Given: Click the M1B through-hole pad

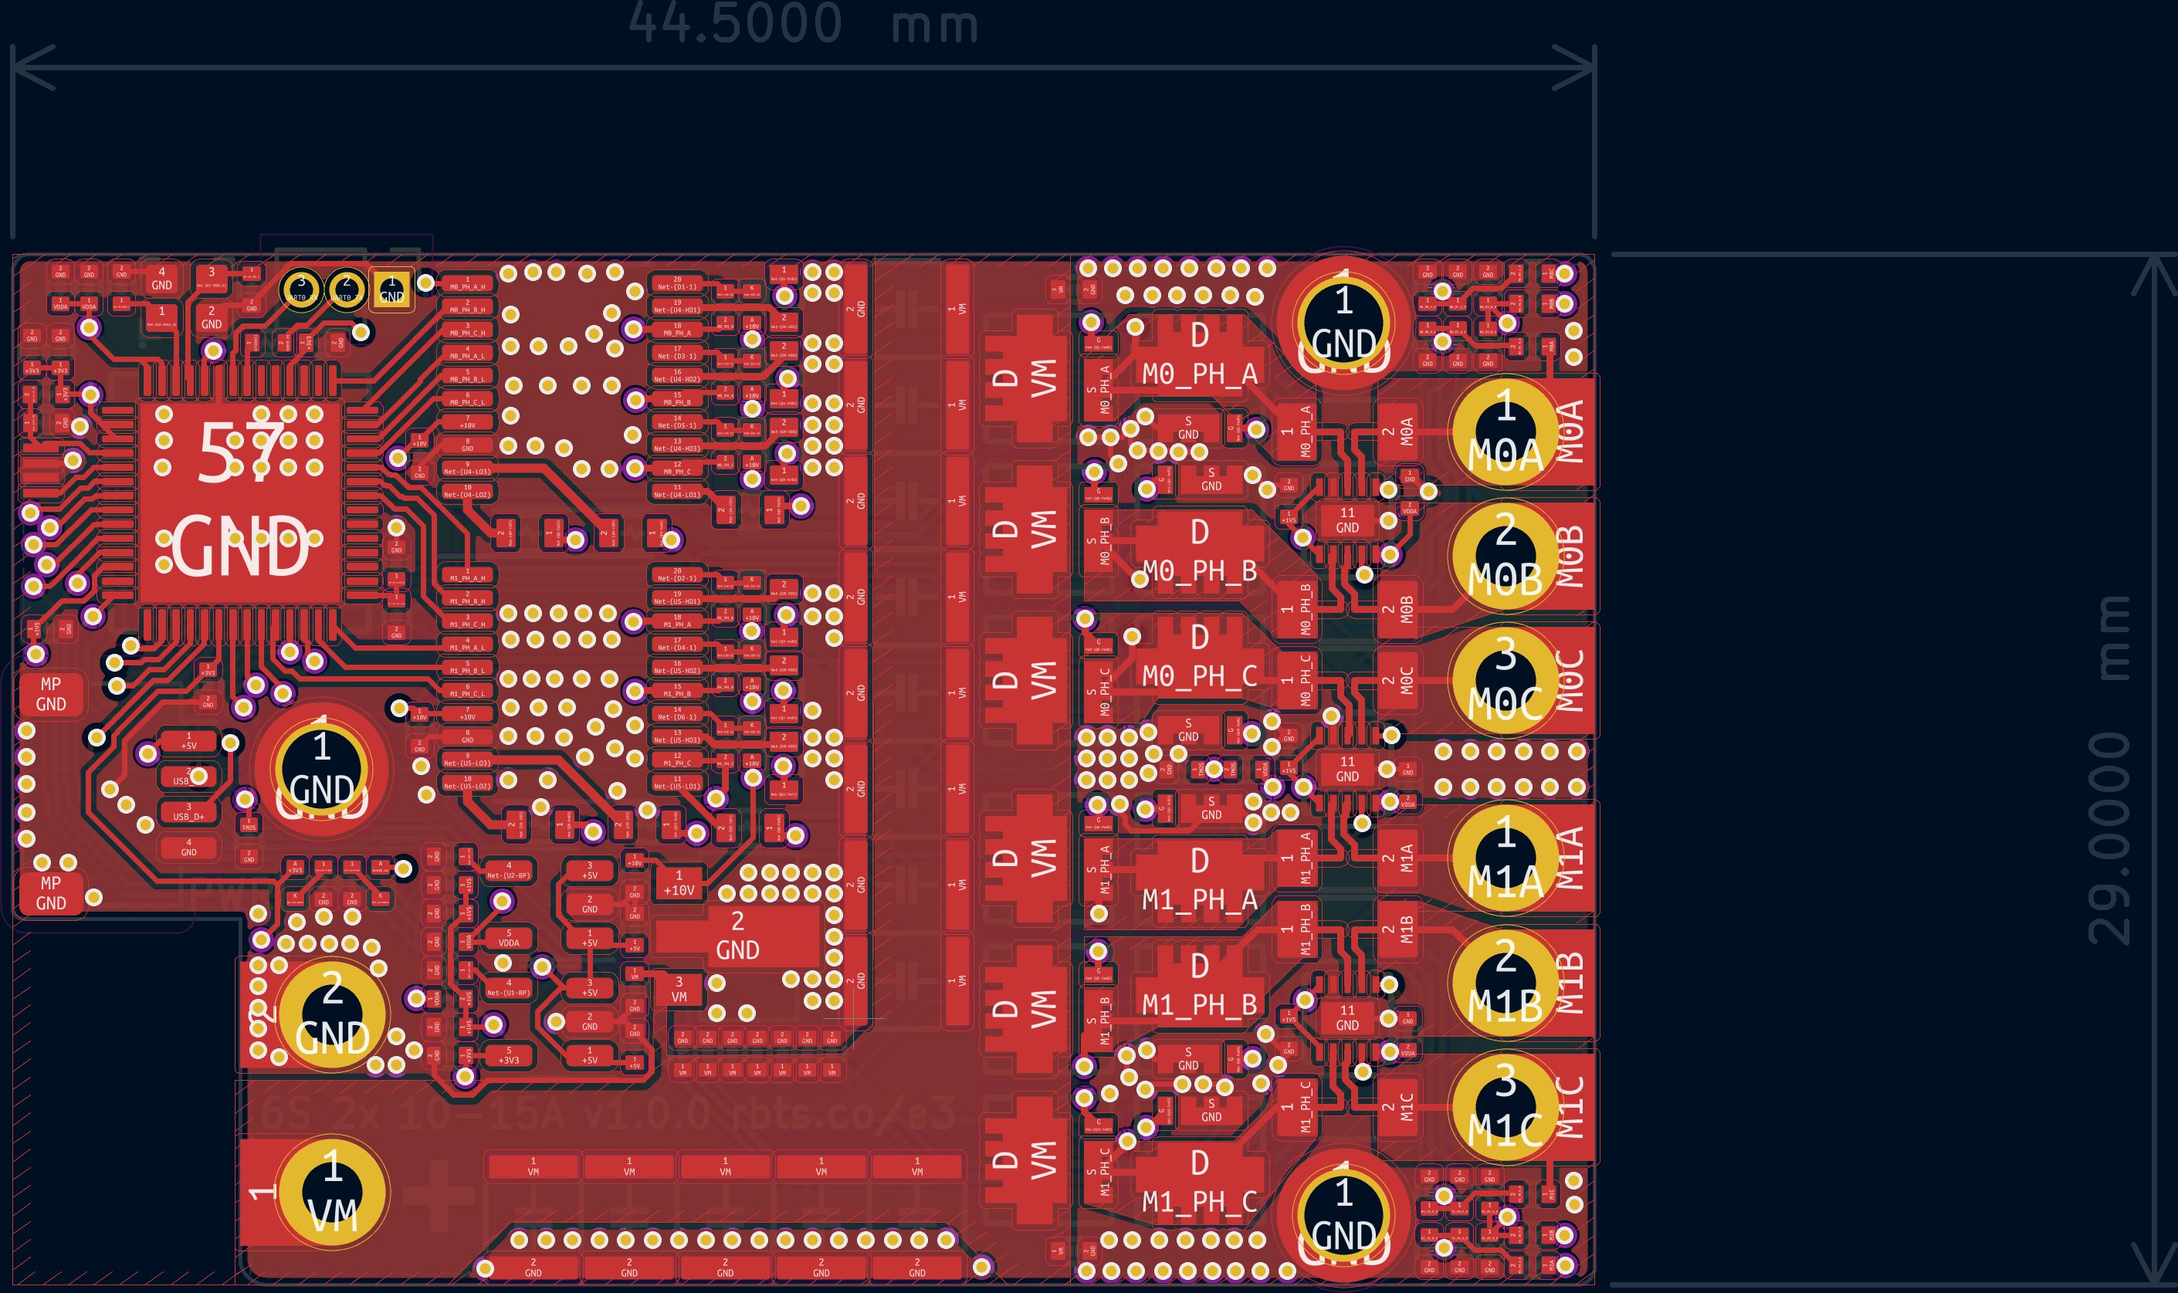Looking at the screenshot, I should tap(1505, 983).
